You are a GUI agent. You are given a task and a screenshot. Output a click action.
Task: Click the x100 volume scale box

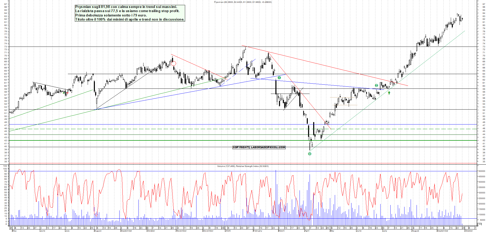click(479, 224)
